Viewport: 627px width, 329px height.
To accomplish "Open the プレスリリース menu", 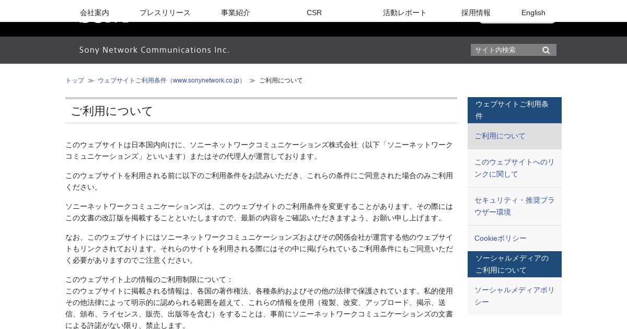I will click(x=165, y=13).
